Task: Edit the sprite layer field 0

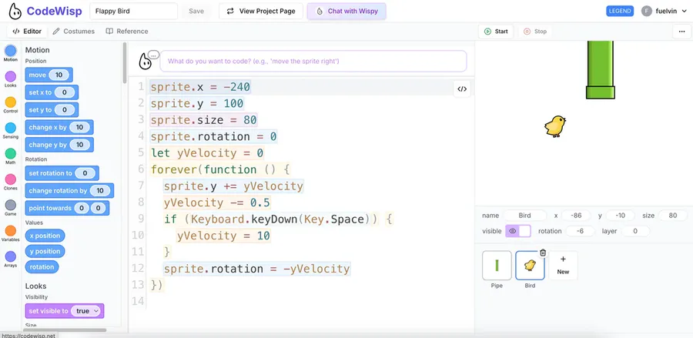Action: (635, 231)
